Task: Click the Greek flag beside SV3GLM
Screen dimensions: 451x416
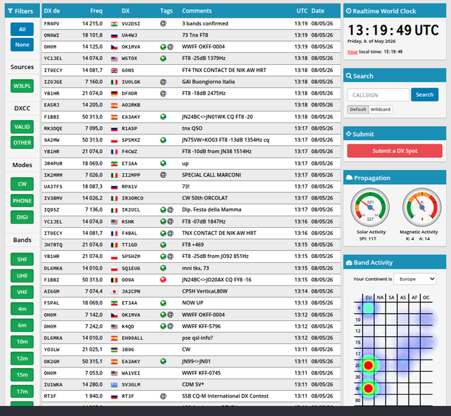Action: coord(114,385)
